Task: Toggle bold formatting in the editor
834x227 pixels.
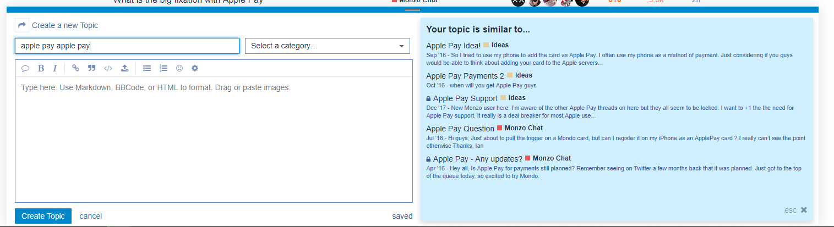Action: 41,68
